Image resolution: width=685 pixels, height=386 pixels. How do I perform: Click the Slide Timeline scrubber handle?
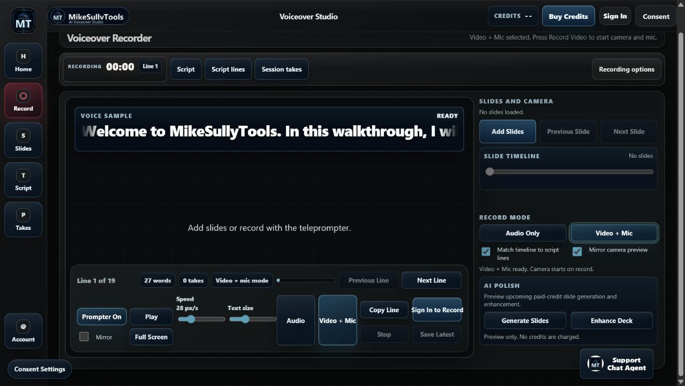tap(490, 172)
